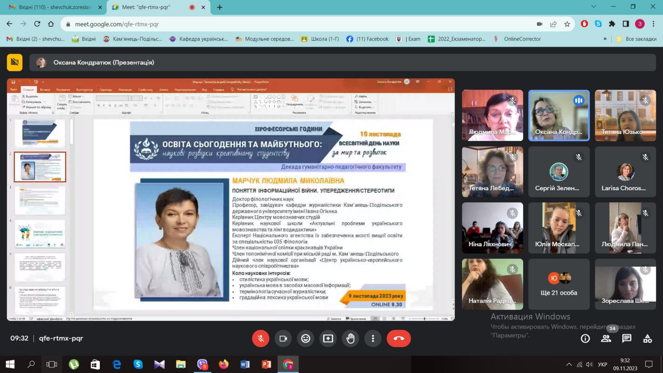Raise hand in the meeting
The width and height of the screenshot is (663, 373).
(351, 339)
